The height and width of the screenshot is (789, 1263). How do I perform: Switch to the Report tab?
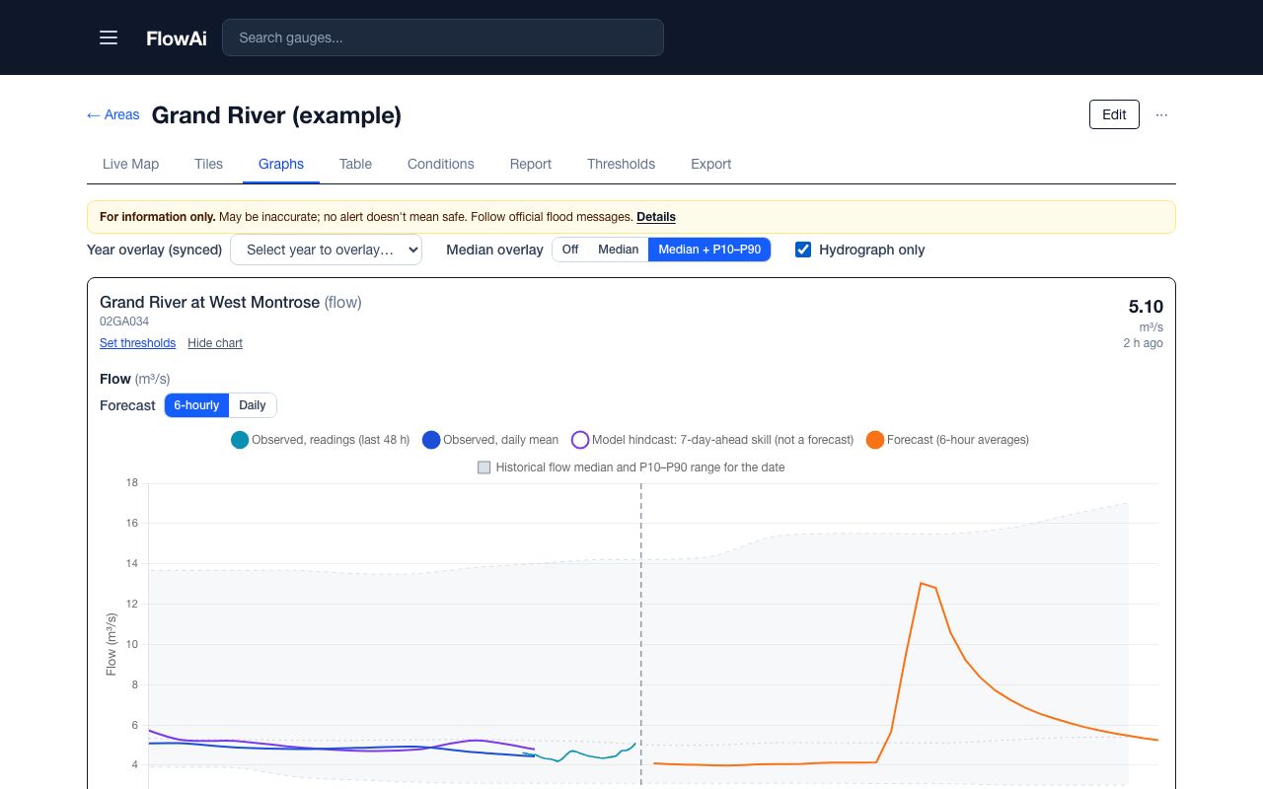pos(531,164)
